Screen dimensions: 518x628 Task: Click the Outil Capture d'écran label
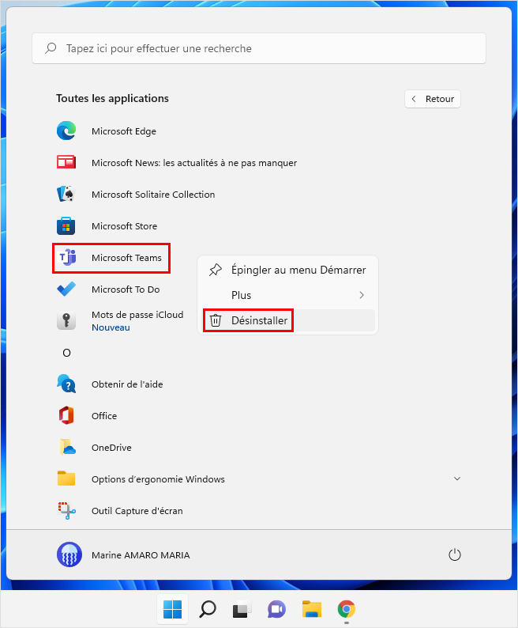[137, 511]
